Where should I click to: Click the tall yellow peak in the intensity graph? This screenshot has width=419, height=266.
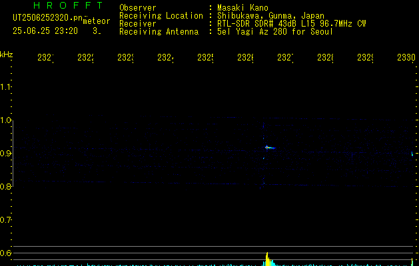267,259
